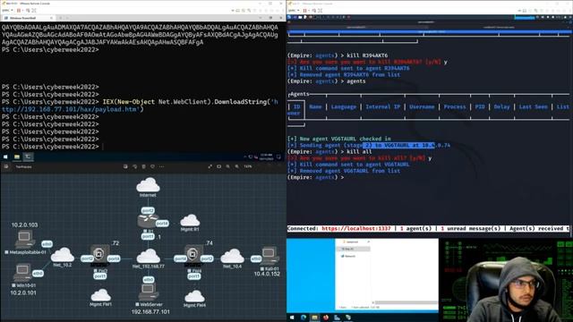This screenshot has height=322, width=573.
Task: Click the zoom out magnifier in topology toolbar
Action: pos(228,166)
